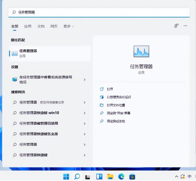Click 打开 in the preview pane

(110, 89)
